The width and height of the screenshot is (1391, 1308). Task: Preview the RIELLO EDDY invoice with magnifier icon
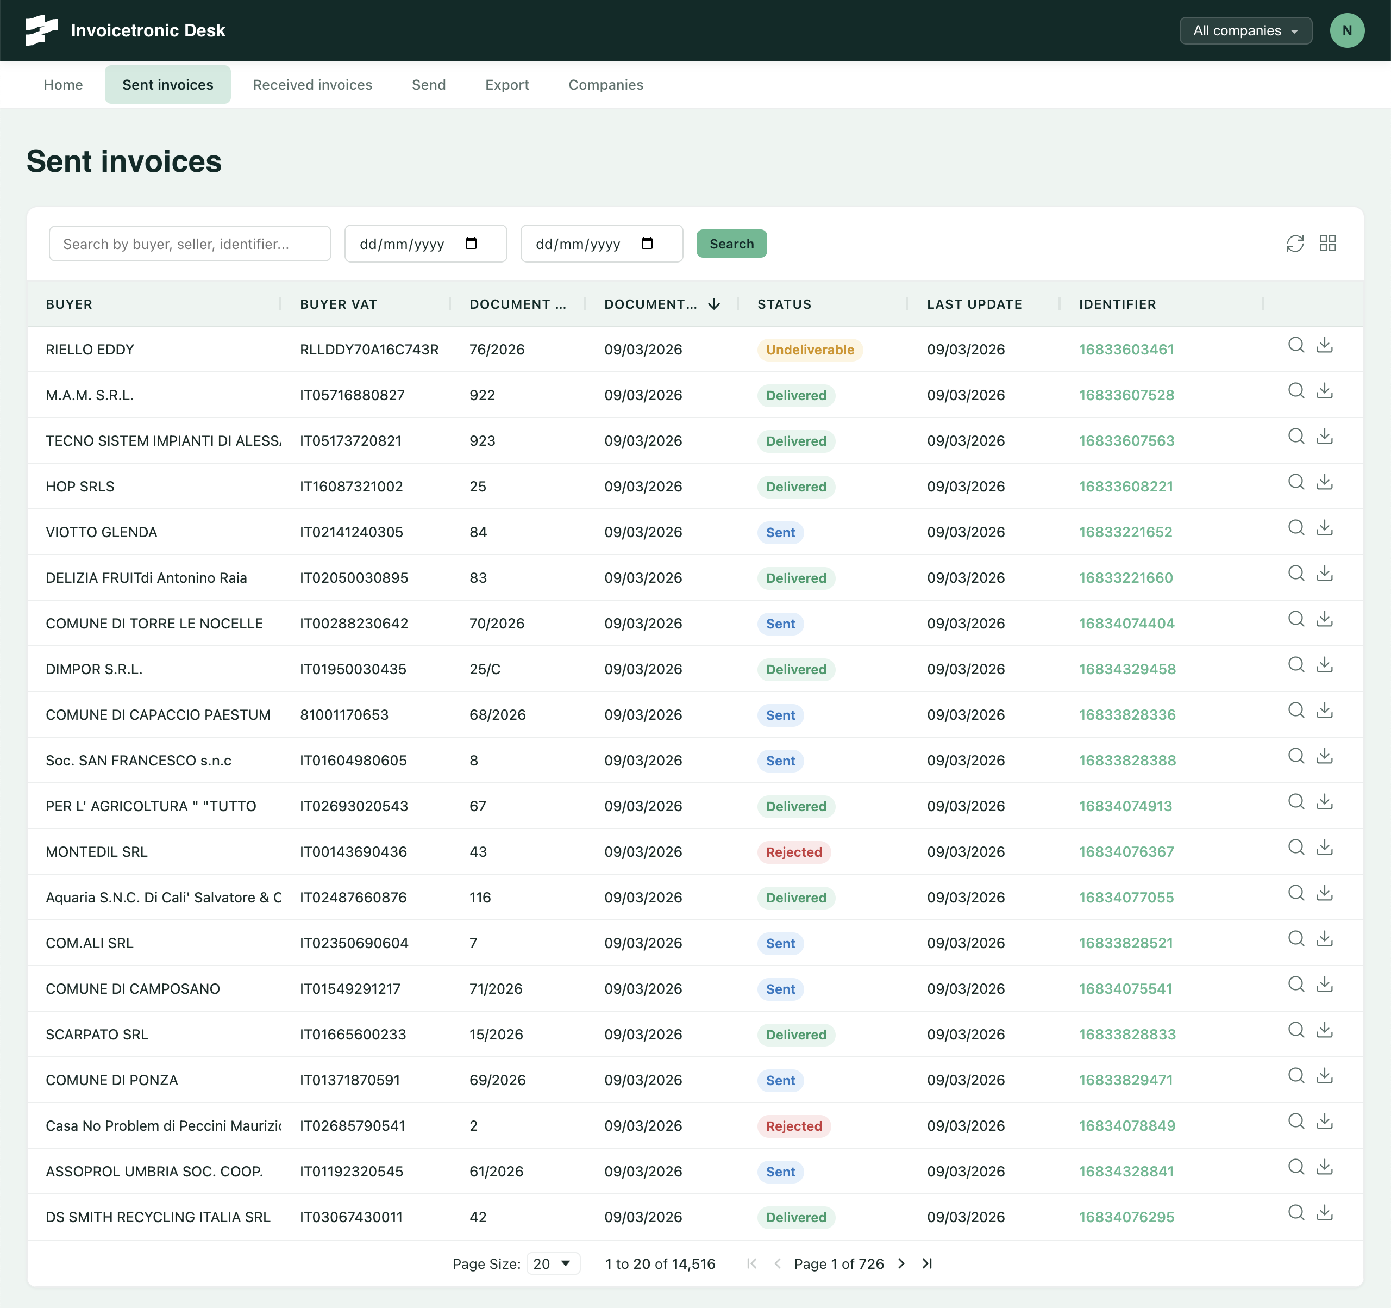[x=1296, y=345]
